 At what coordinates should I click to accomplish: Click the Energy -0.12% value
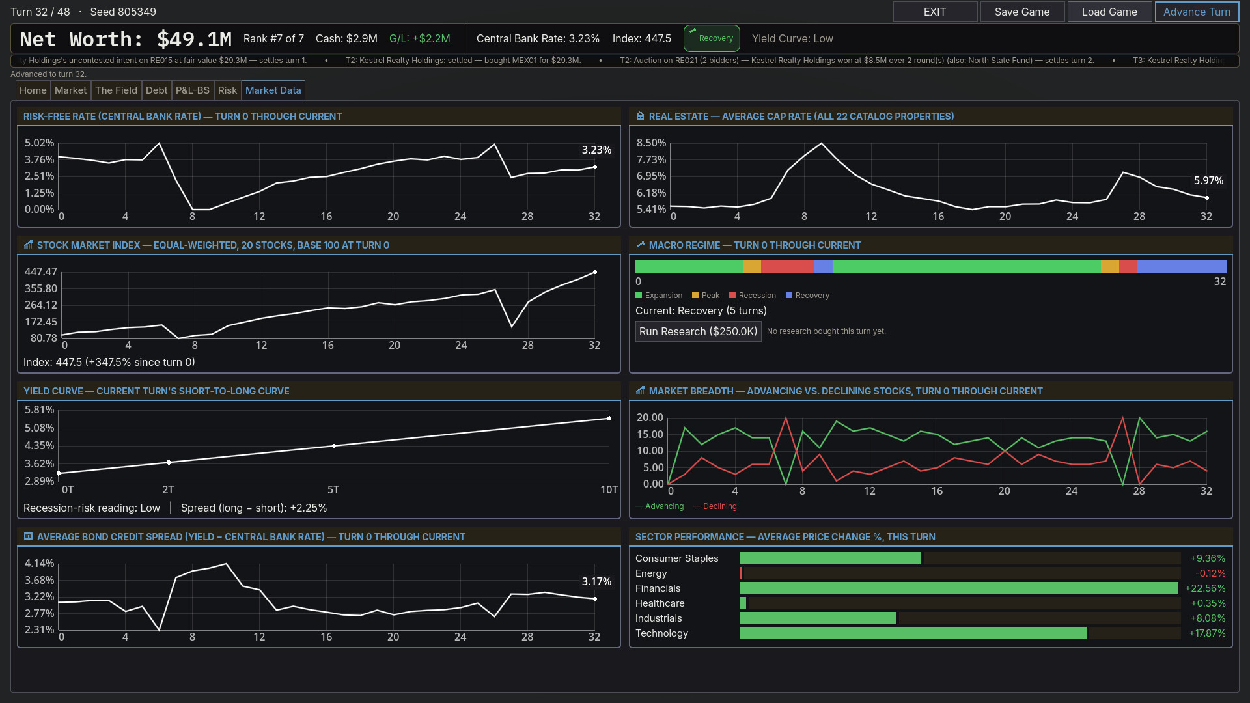[1210, 573]
